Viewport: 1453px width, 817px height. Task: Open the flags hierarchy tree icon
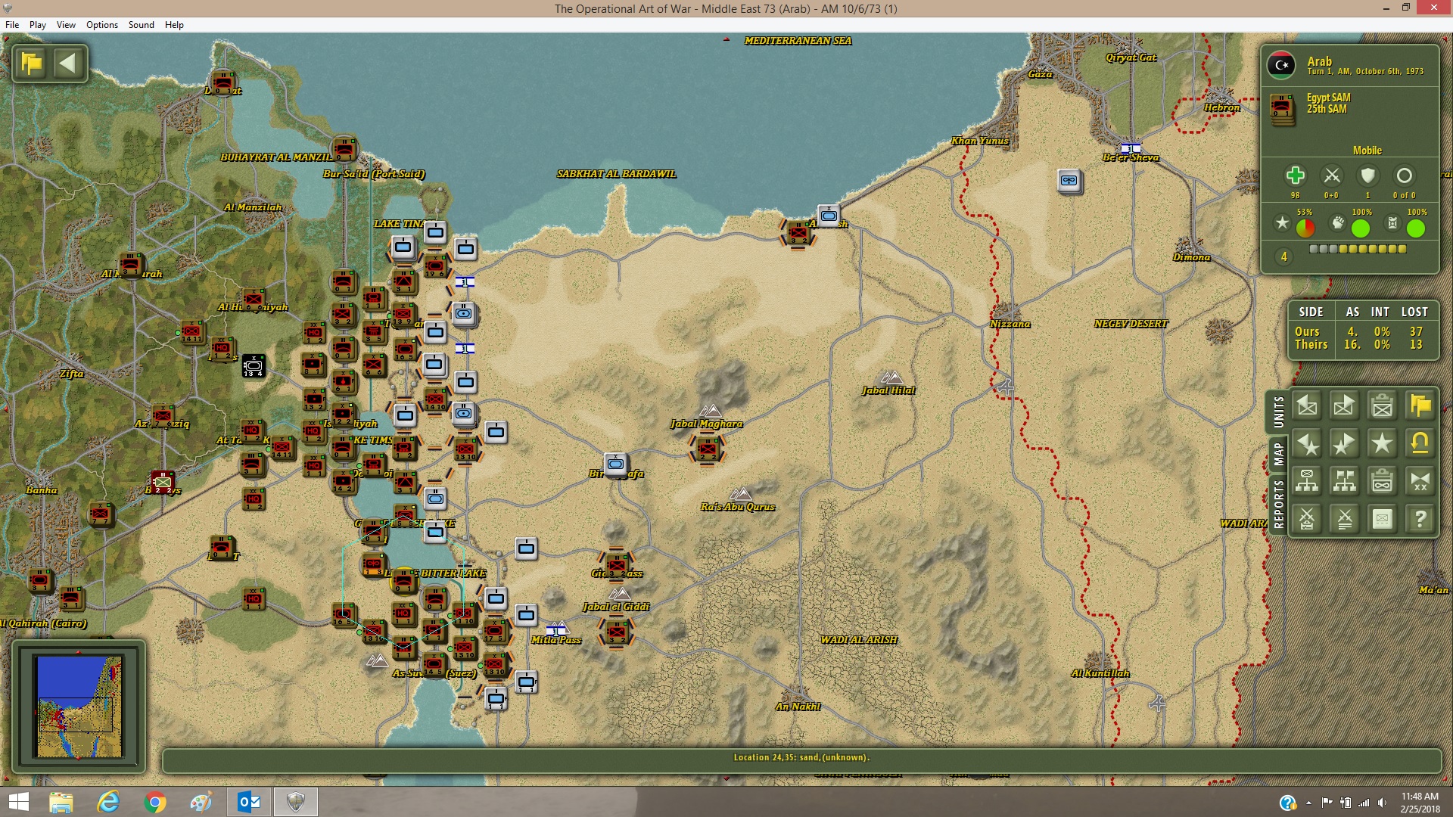[1344, 481]
